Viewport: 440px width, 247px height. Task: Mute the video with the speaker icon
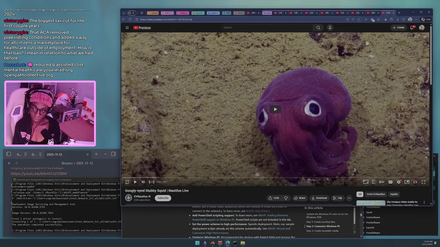click(x=143, y=182)
